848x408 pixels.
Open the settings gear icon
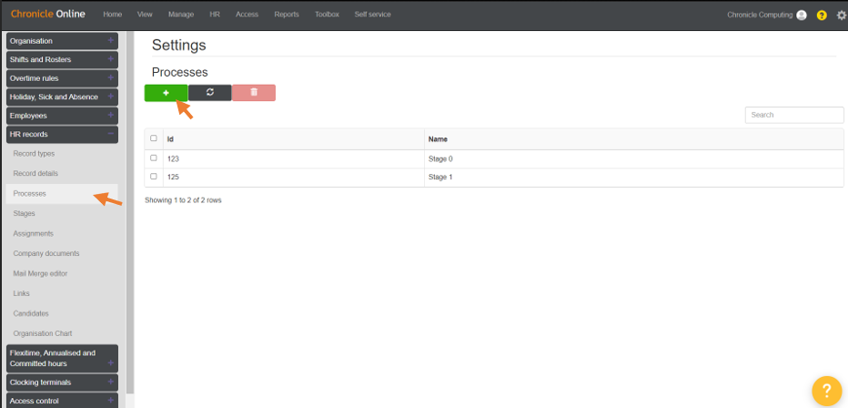tap(842, 15)
